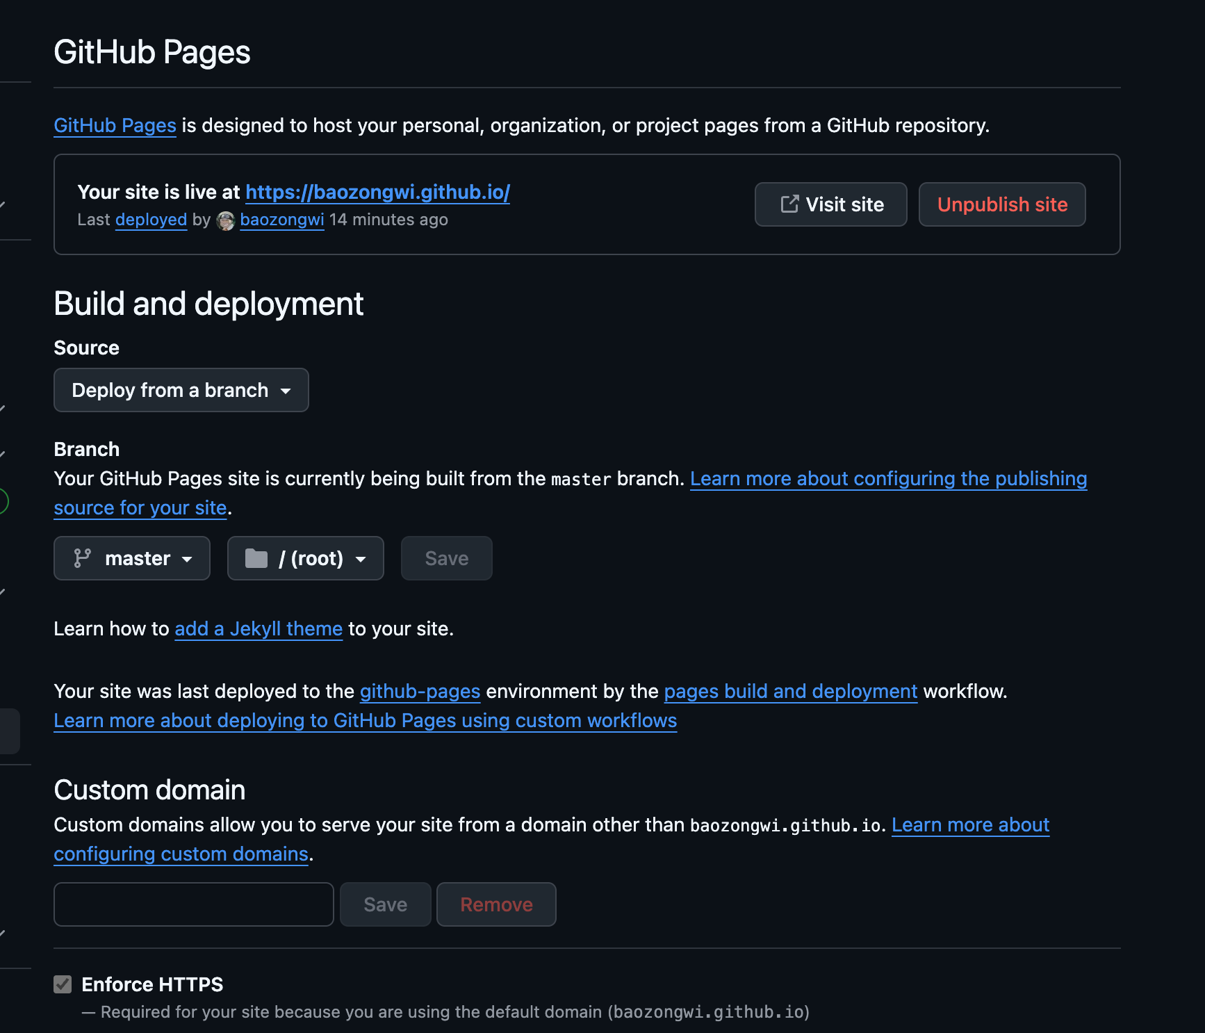Screen dimensions: 1205x1033
Task: Click the baozongwi username link
Action: click(x=281, y=220)
